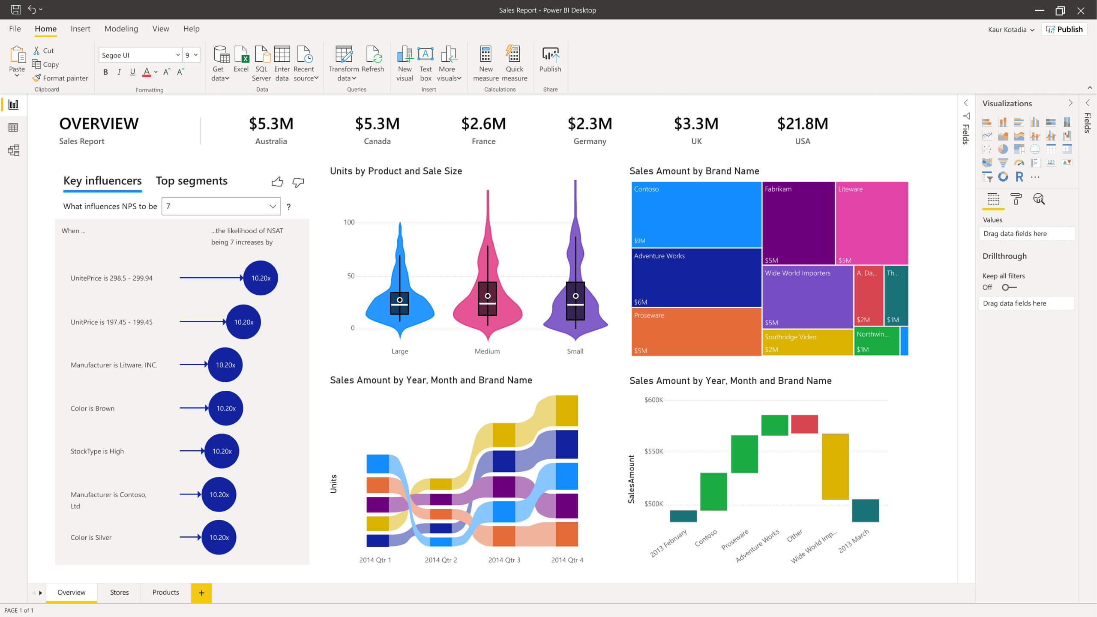The image size is (1097, 617).
Task: Click the Top segments tab
Action: pyautogui.click(x=192, y=181)
